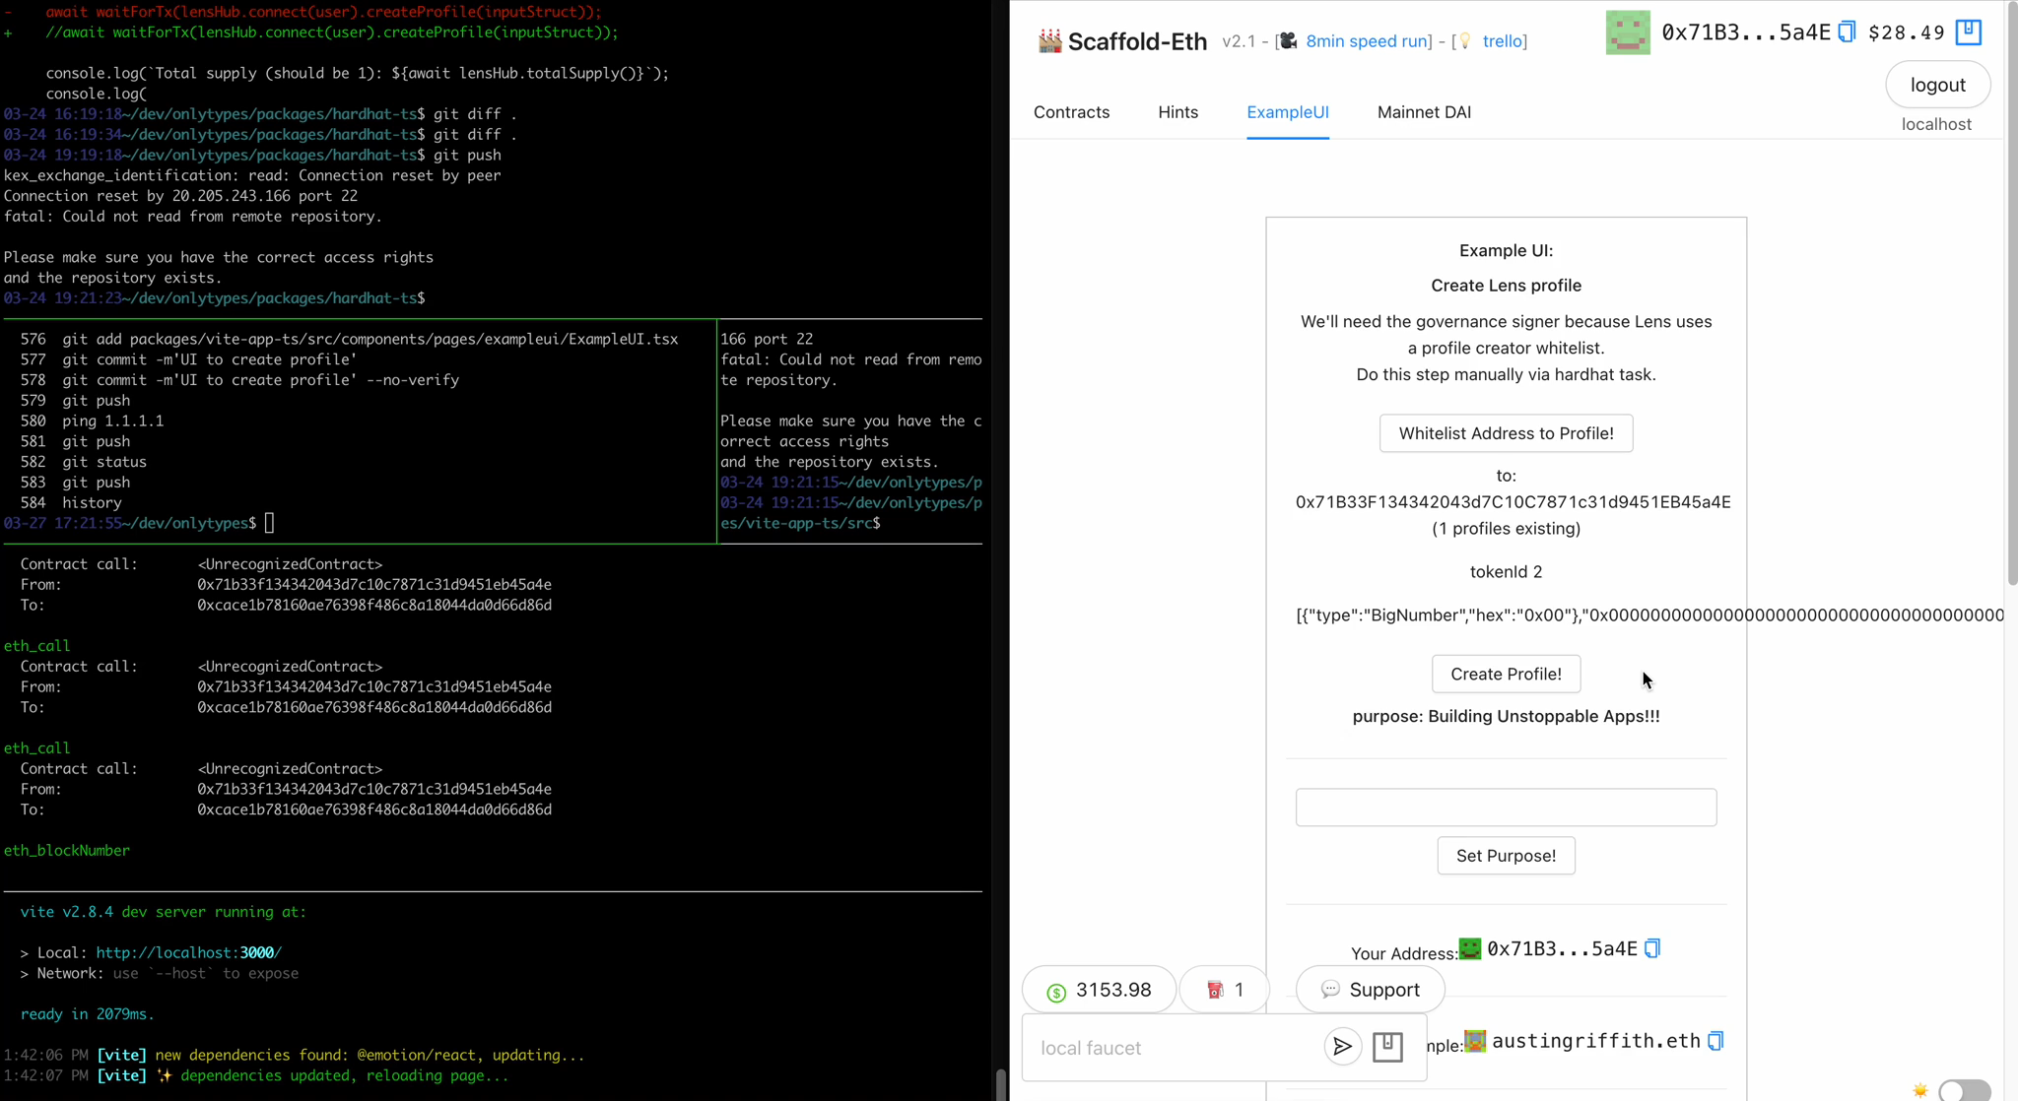This screenshot has height=1101, width=2018.
Task: Focus the purpose text input field
Action: pos(1506,808)
